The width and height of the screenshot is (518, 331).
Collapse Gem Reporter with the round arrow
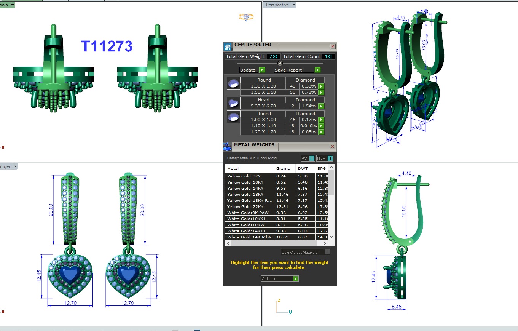point(280,63)
